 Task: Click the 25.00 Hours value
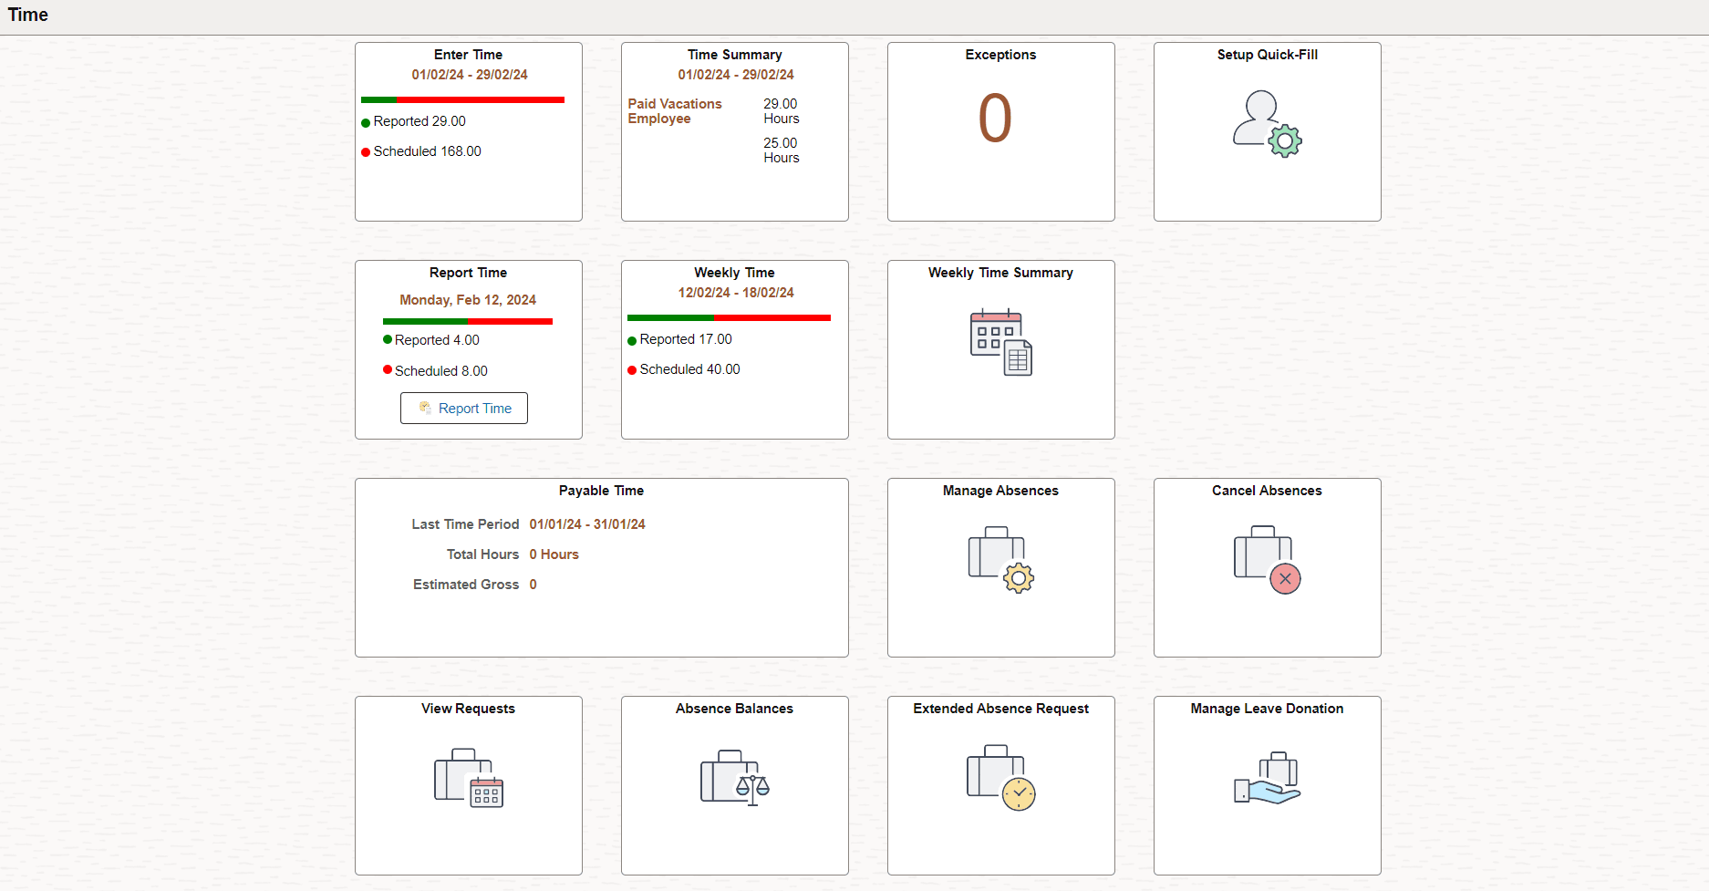pos(781,150)
